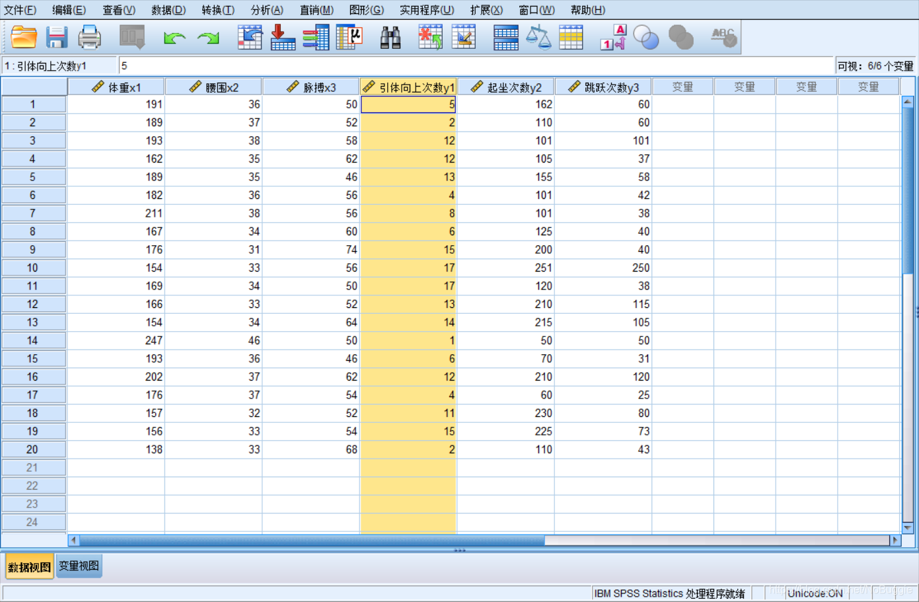The image size is (919, 602).
Task: Click the Spell check ABC icon
Action: (723, 37)
